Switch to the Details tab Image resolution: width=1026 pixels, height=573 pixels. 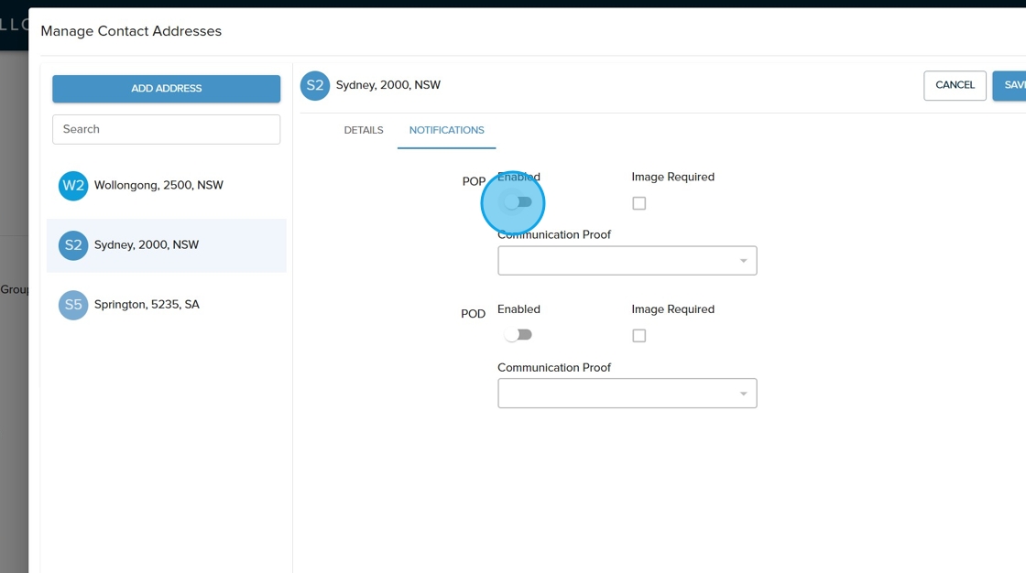[364, 130]
